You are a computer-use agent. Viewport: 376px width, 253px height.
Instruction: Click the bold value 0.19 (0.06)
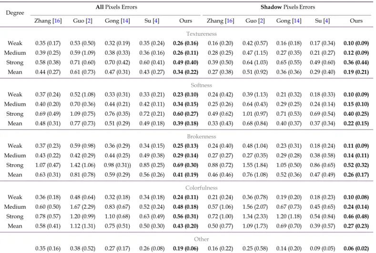185,248
